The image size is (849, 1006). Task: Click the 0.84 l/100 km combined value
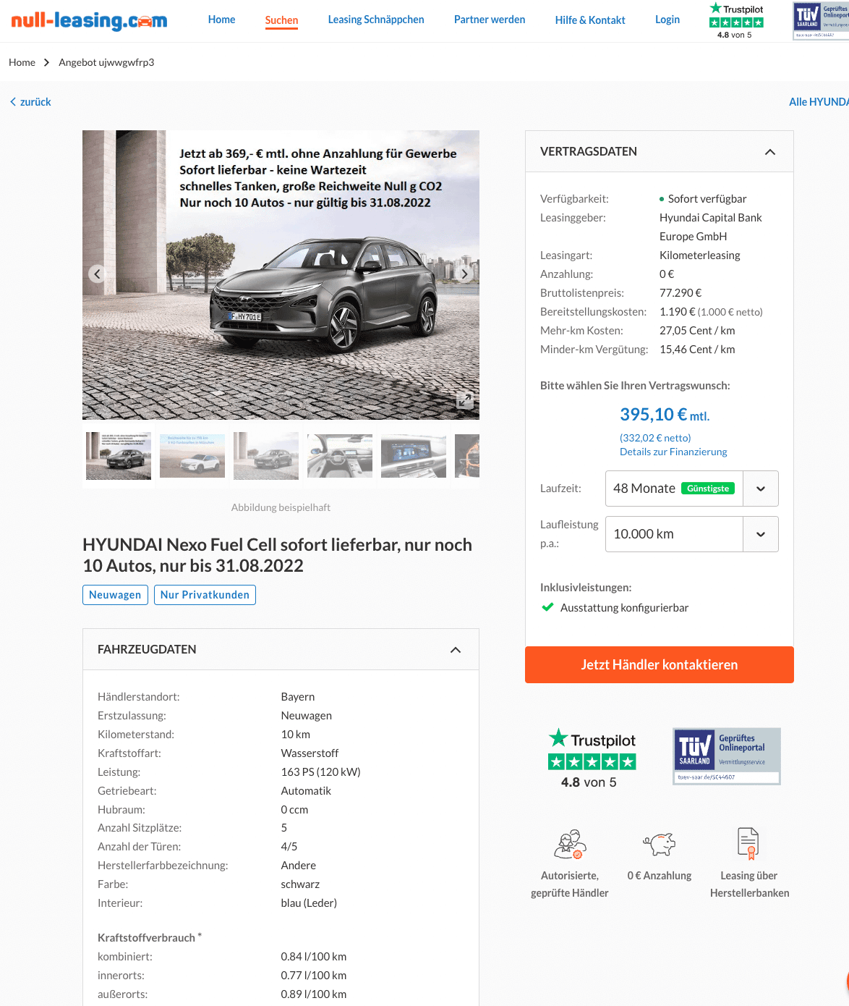pyautogui.click(x=314, y=957)
